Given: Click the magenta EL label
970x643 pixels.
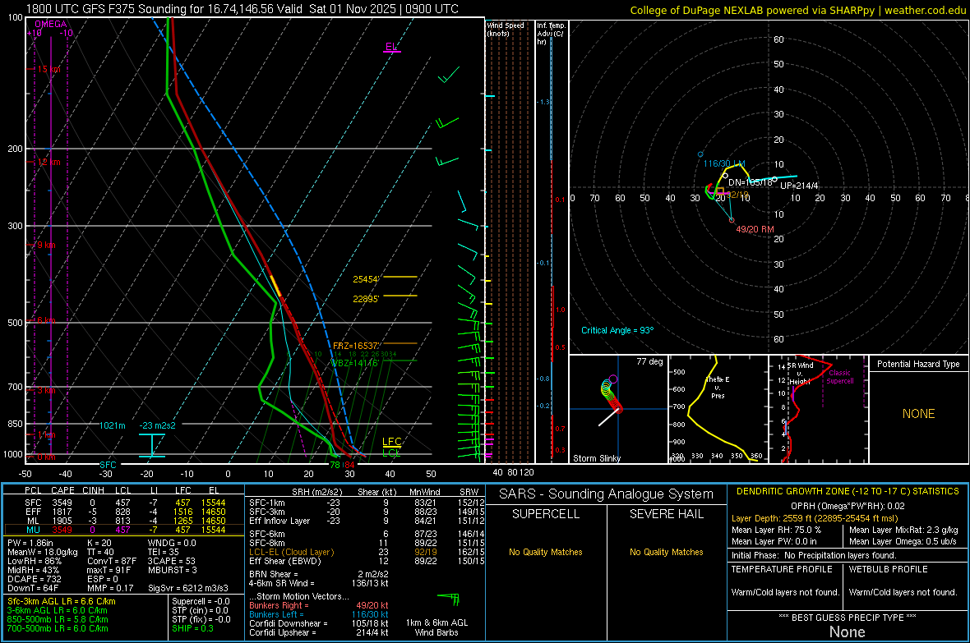Looking at the screenshot, I should tap(391, 47).
